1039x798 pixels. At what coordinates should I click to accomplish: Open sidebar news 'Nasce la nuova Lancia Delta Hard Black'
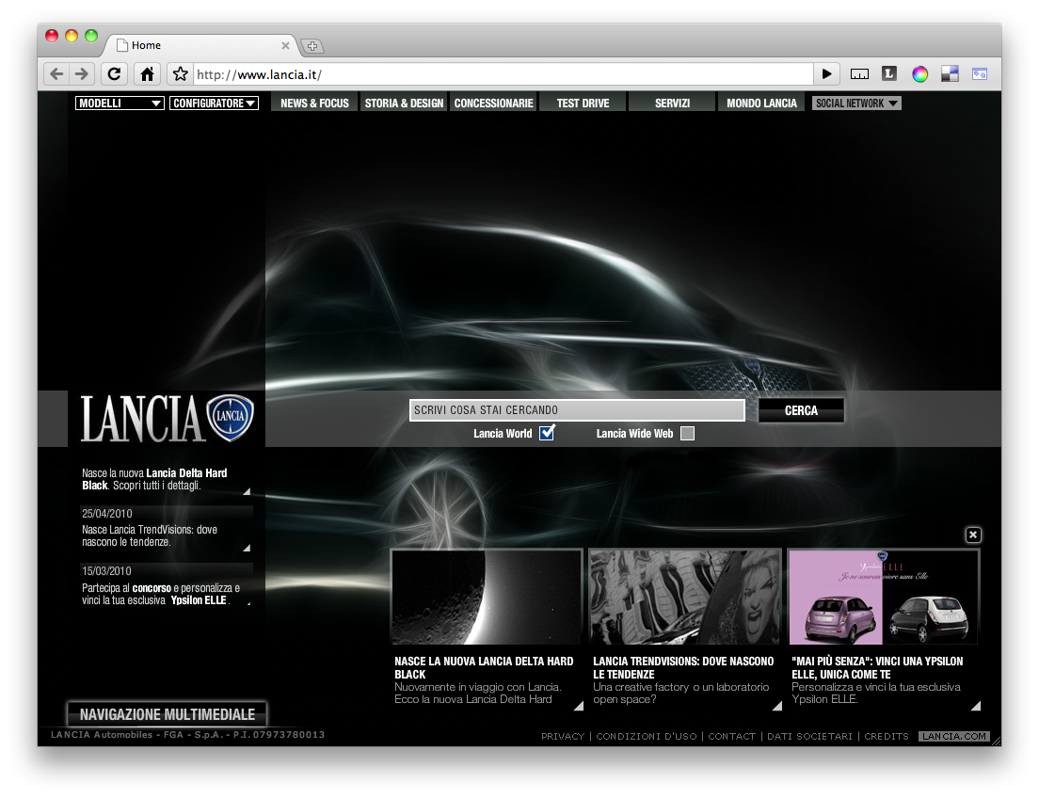point(154,479)
